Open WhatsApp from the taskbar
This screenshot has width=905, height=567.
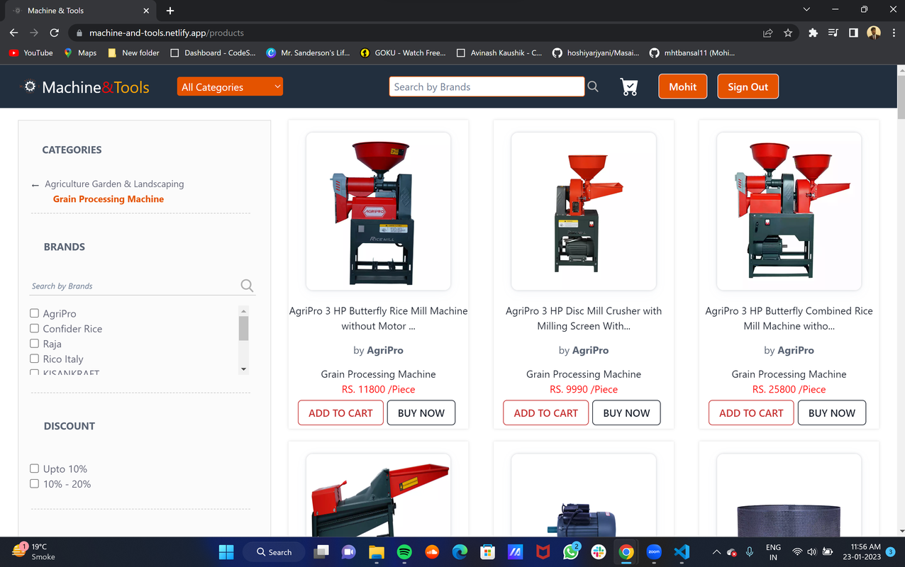pos(571,552)
